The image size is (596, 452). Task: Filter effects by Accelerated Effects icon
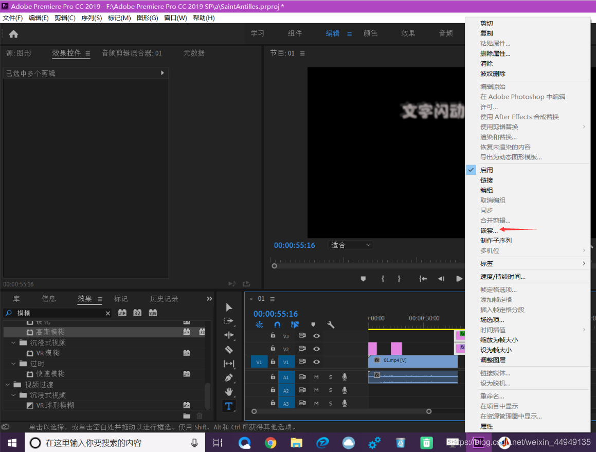click(122, 313)
